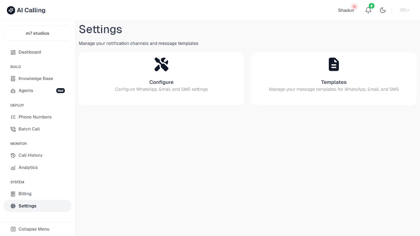This screenshot has width=420, height=236.
Task: Click the Hot badge next to Agents
Action: [60, 90]
